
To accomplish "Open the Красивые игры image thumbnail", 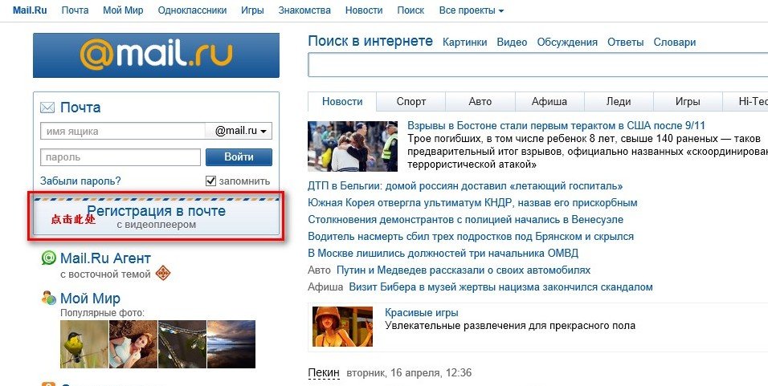I will point(342,326).
